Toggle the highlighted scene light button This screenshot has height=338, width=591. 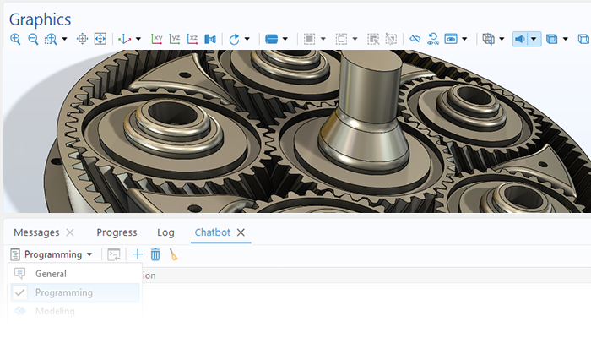[x=520, y=39]
